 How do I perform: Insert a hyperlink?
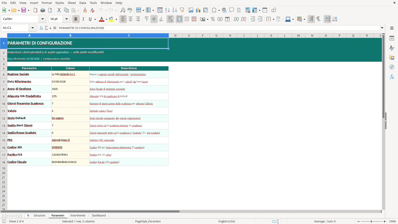pos(225,10)
